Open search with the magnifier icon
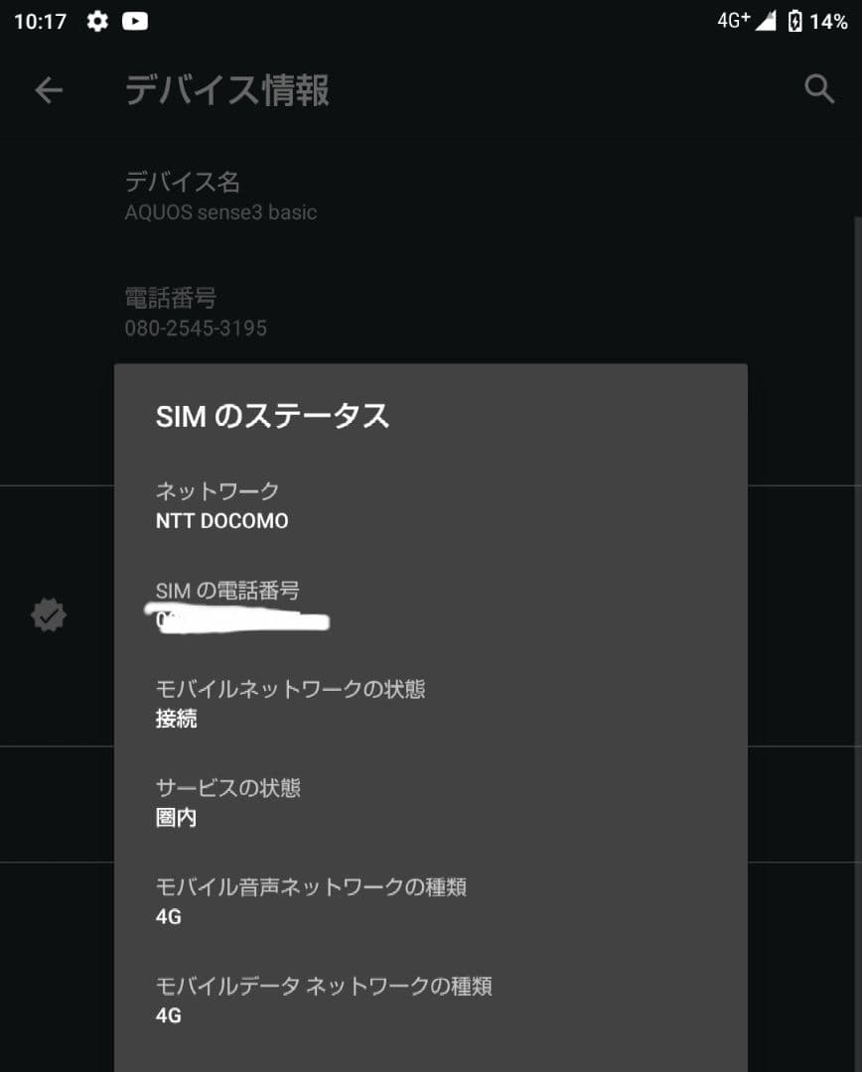This screenshot has width=862, height=1072. point(818,89)
